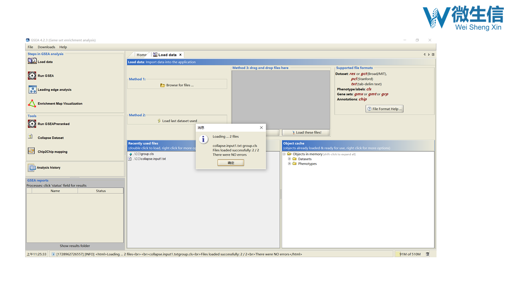This screenshot has height=287, width=511.
Task: Open the File menu
Action: 30,47
